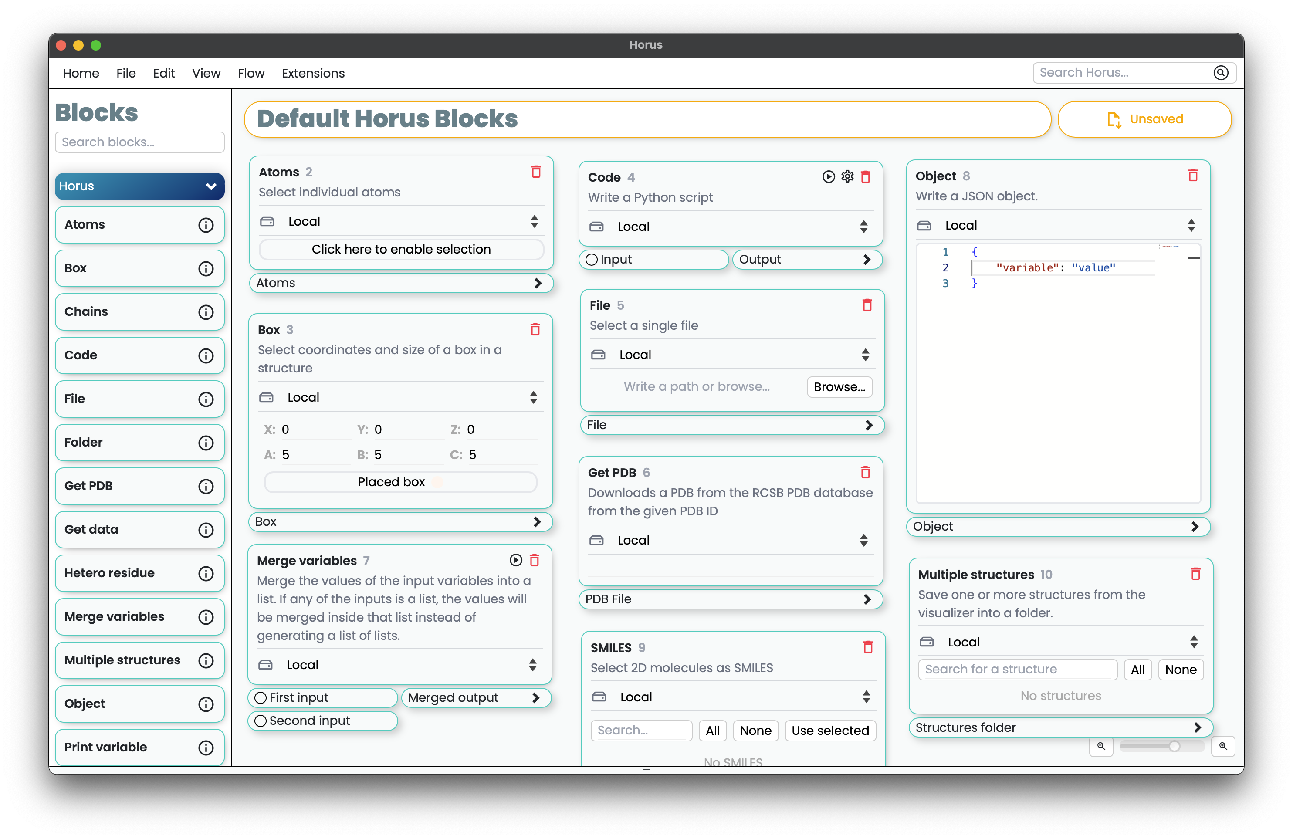Show info for Folder in sidebar
The height and width of the screenshot is (839, 1293).
point(205,443)
